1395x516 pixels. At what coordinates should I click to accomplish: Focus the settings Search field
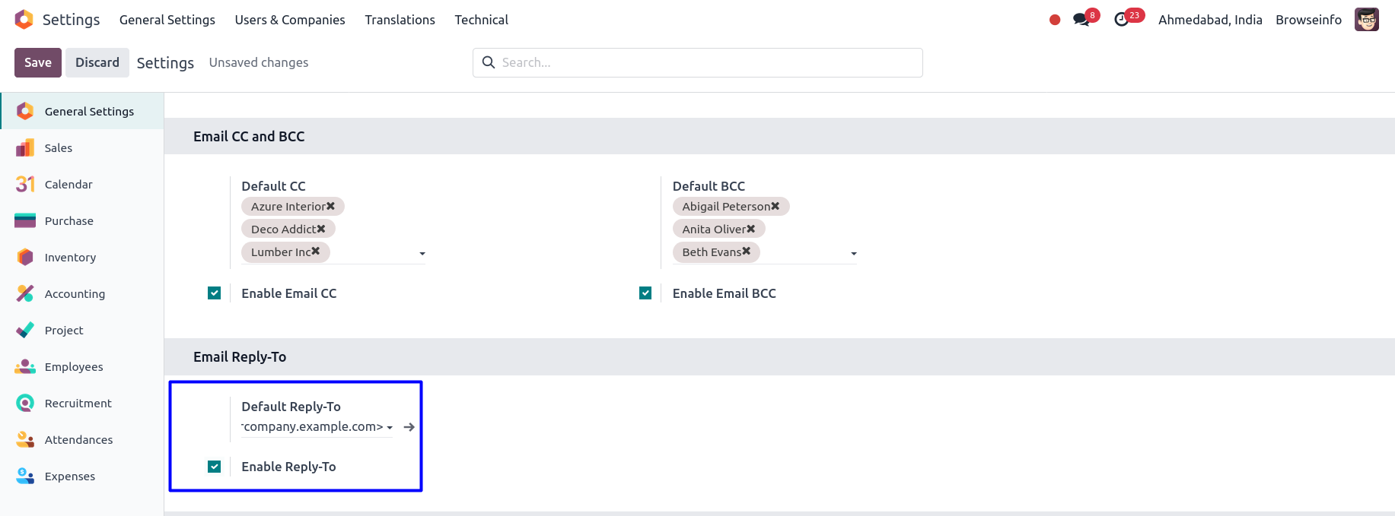tap(708, 62)
